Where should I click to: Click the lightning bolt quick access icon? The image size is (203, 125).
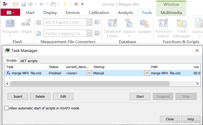point(65,4)
